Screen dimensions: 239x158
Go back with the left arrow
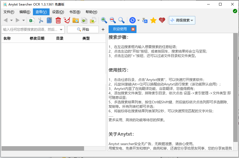tap(6, 20)
